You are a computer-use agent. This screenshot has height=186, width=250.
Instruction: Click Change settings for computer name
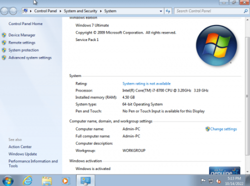tap(223, 129)
